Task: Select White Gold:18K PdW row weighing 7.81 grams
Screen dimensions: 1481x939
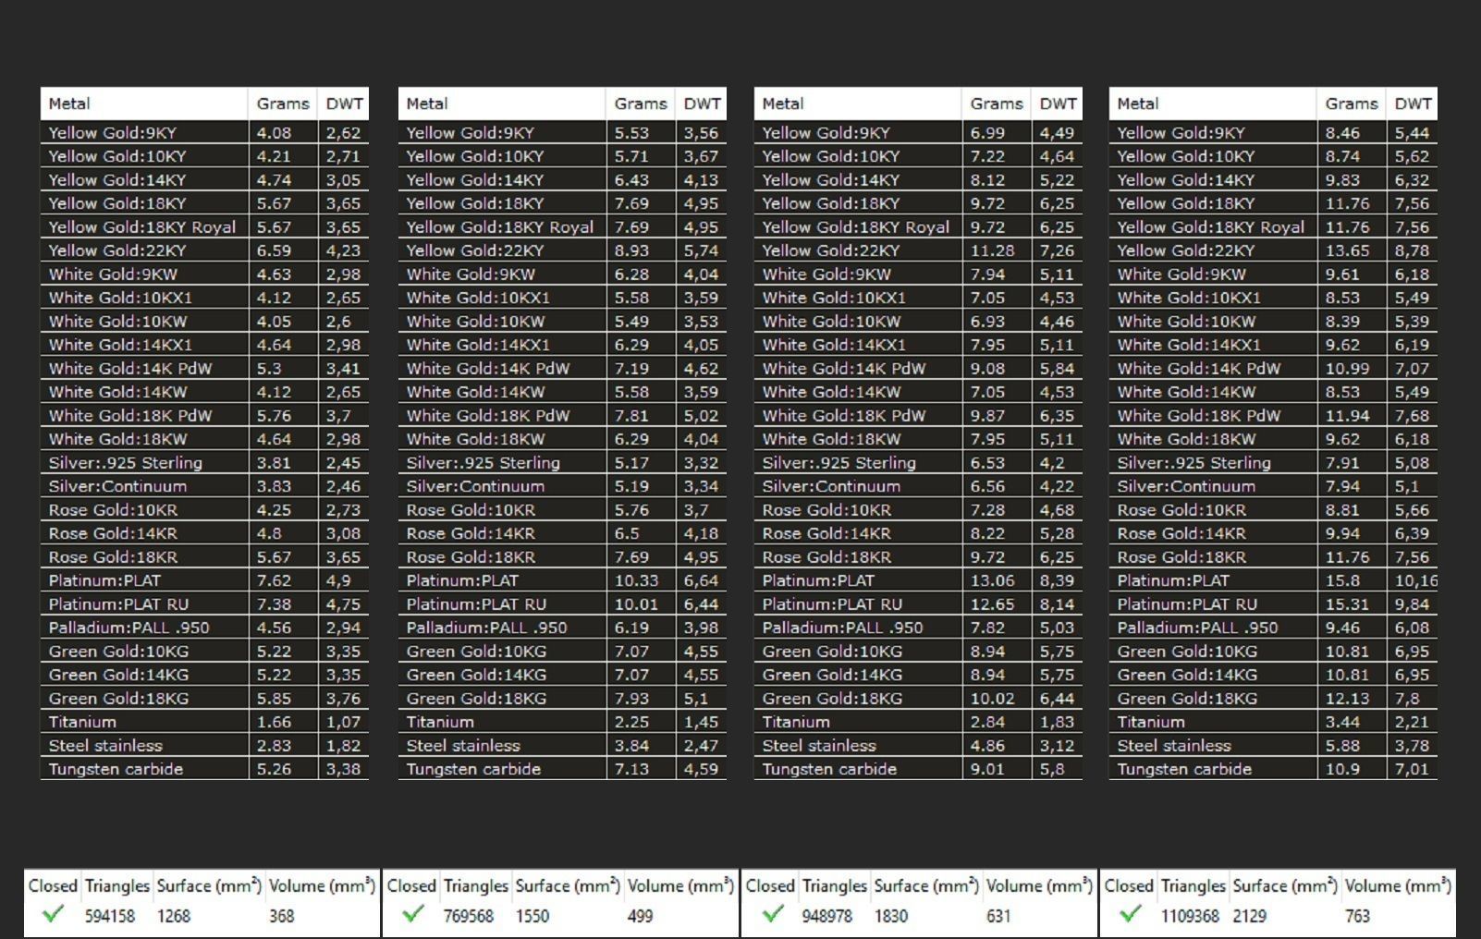Action: [562, 415]
